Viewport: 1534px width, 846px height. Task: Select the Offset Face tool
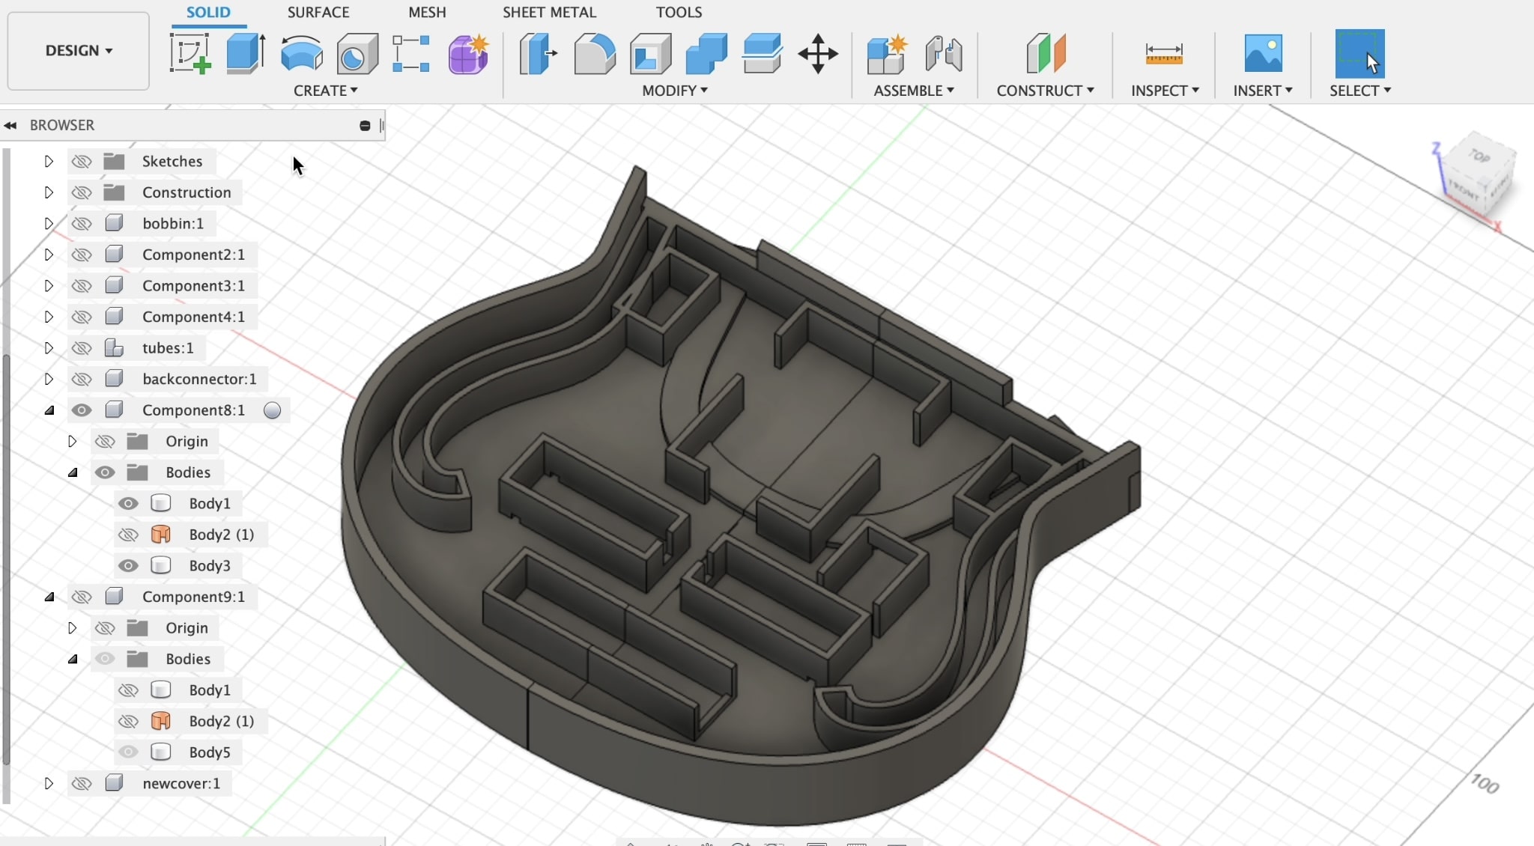(x=763, y=53)
